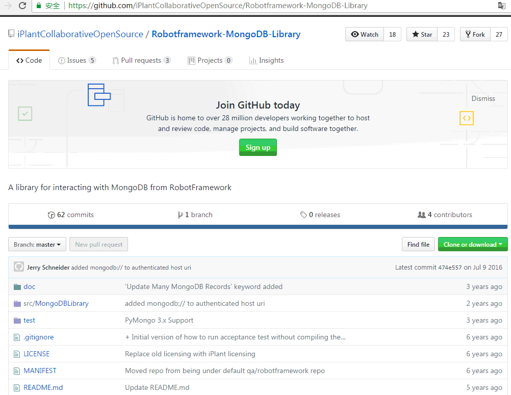
Task: Open the forks count 27
Action: coord(499,34)
